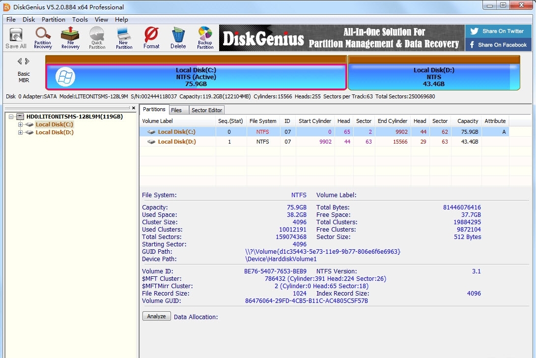Click Local Disk(D:) drive icon in tree
This screenshot has height=358, width=536.
[x=29, y=132]
